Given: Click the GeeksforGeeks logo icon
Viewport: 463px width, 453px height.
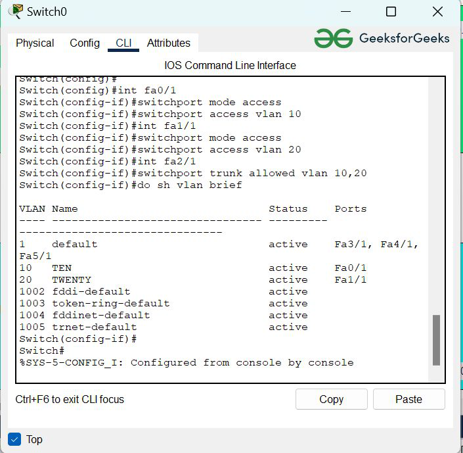Looking at the screenshot, I should click(333, 38).
